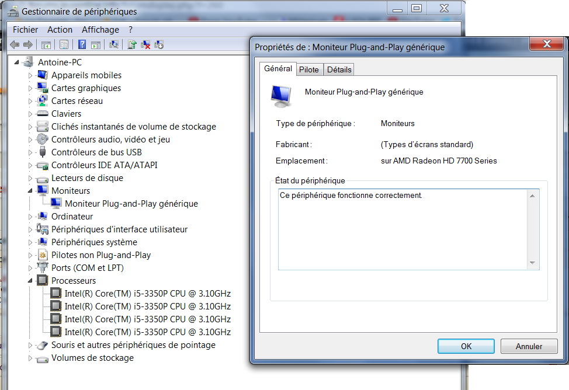
Task: Click the Contrôleurs de bus USB icon
Action: [43, 152]
